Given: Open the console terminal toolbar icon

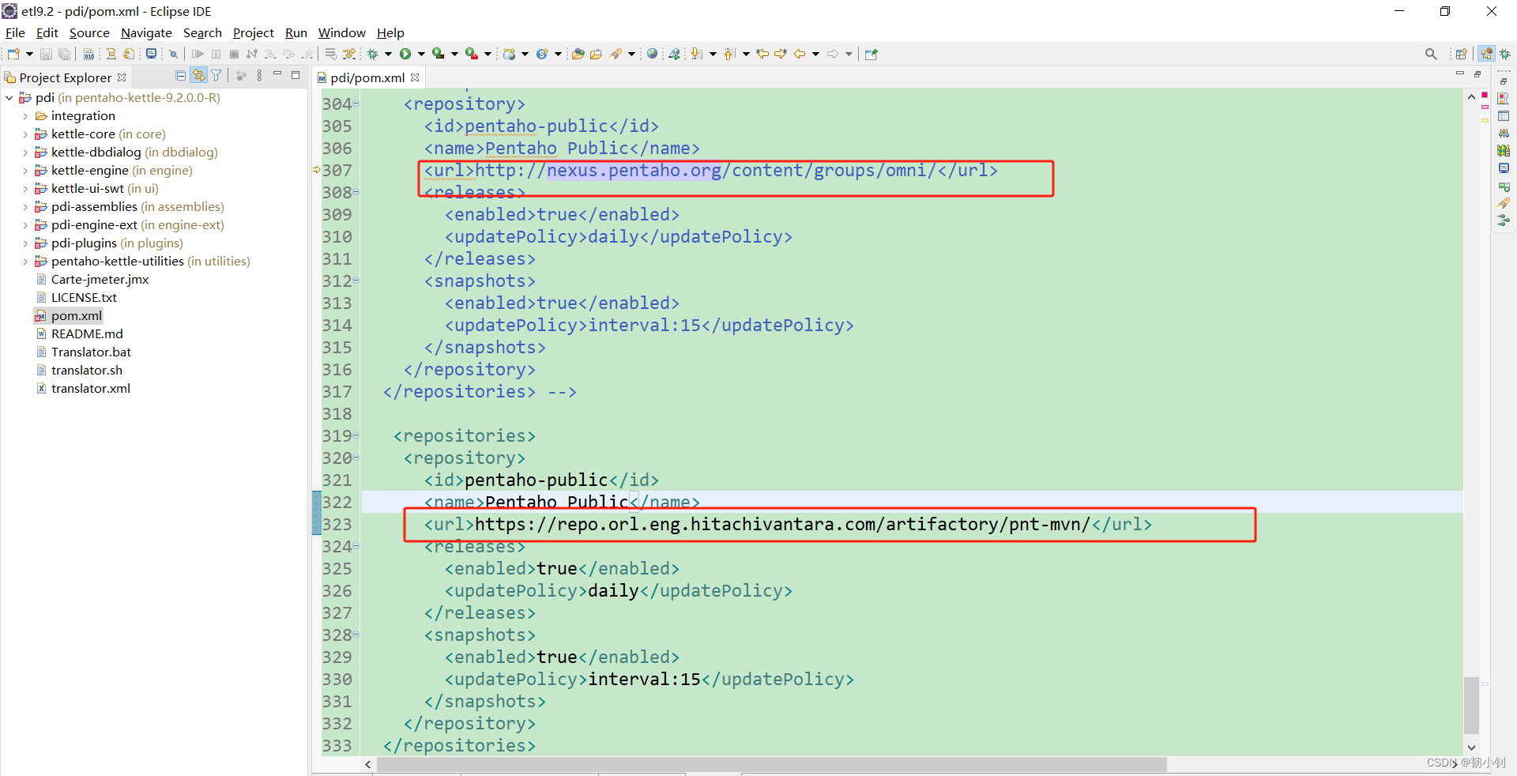Looking at the screenshot, I should pyautogui.click(x=151, y=54).
